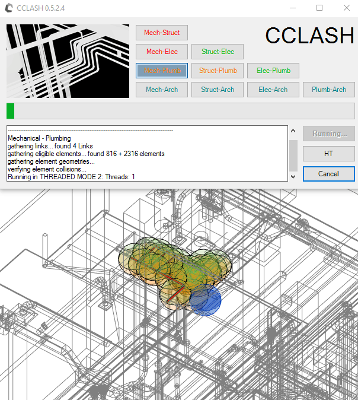Start the Struct-Plumb clash check
This screenshot has width=358, height=400.
218,71
